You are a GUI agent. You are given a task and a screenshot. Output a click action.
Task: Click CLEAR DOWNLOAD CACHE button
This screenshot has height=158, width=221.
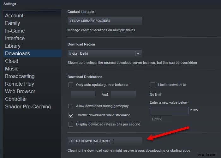[105, 141]
